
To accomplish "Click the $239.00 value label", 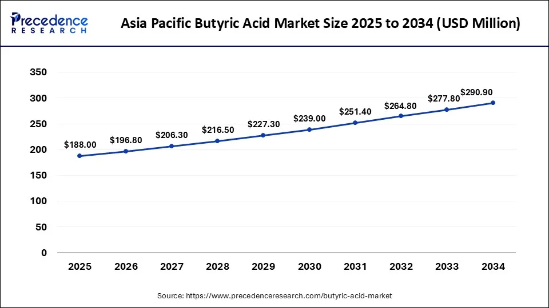I will [x=309, y=118].
